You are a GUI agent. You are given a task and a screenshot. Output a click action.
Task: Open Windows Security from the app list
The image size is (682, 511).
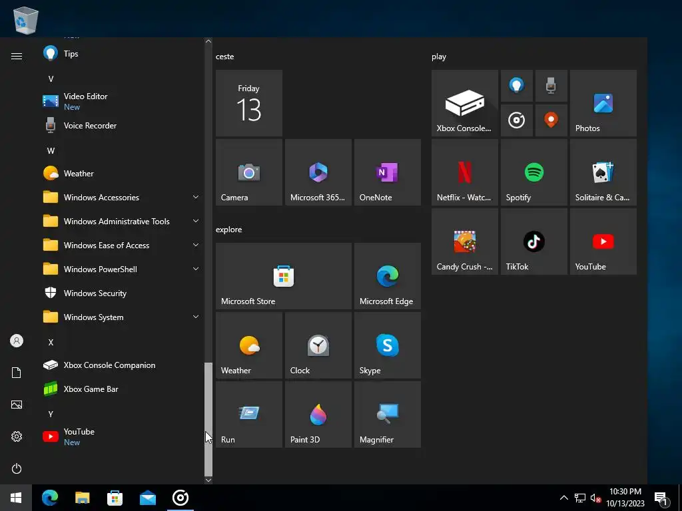[122, 293]
